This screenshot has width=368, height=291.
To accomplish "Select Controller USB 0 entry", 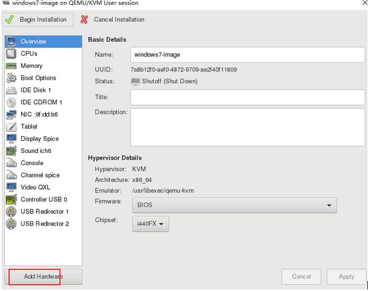I will [43, 200].
